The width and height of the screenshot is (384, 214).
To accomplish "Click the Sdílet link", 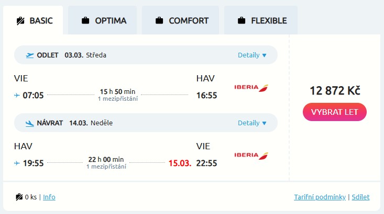I will click(360, 197).
